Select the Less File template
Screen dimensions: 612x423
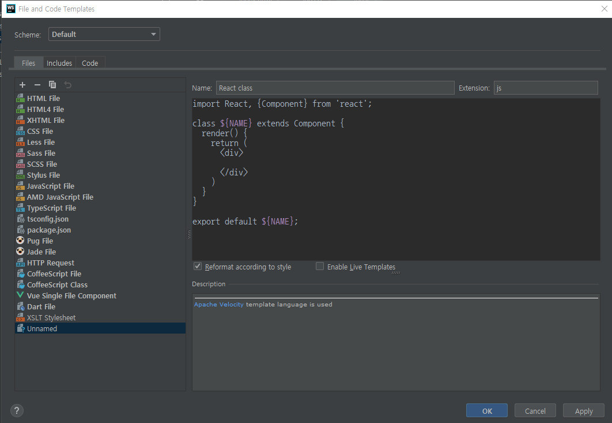click(100, 142)
